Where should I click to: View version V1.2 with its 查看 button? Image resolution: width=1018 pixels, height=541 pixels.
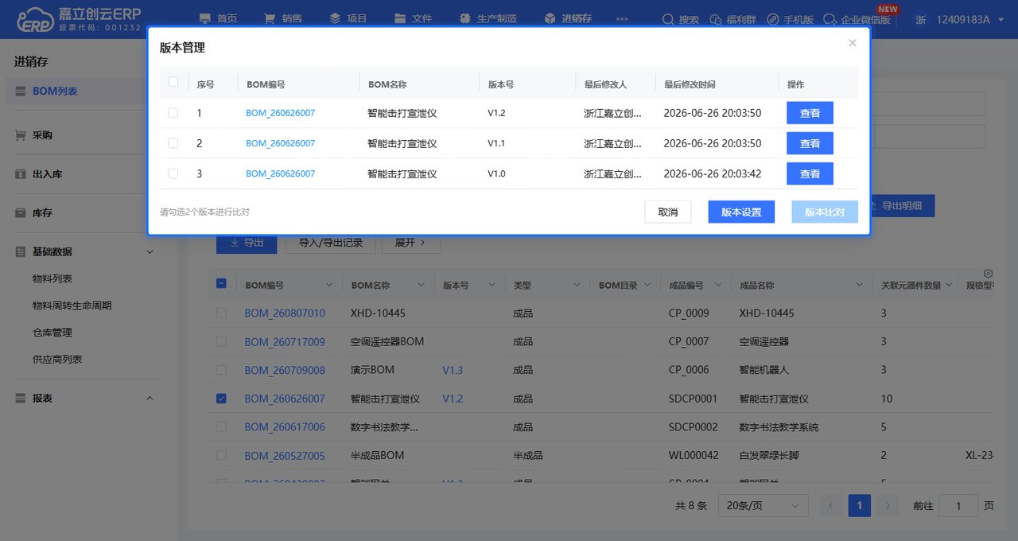pyautogui.click(x=810, y=113)
